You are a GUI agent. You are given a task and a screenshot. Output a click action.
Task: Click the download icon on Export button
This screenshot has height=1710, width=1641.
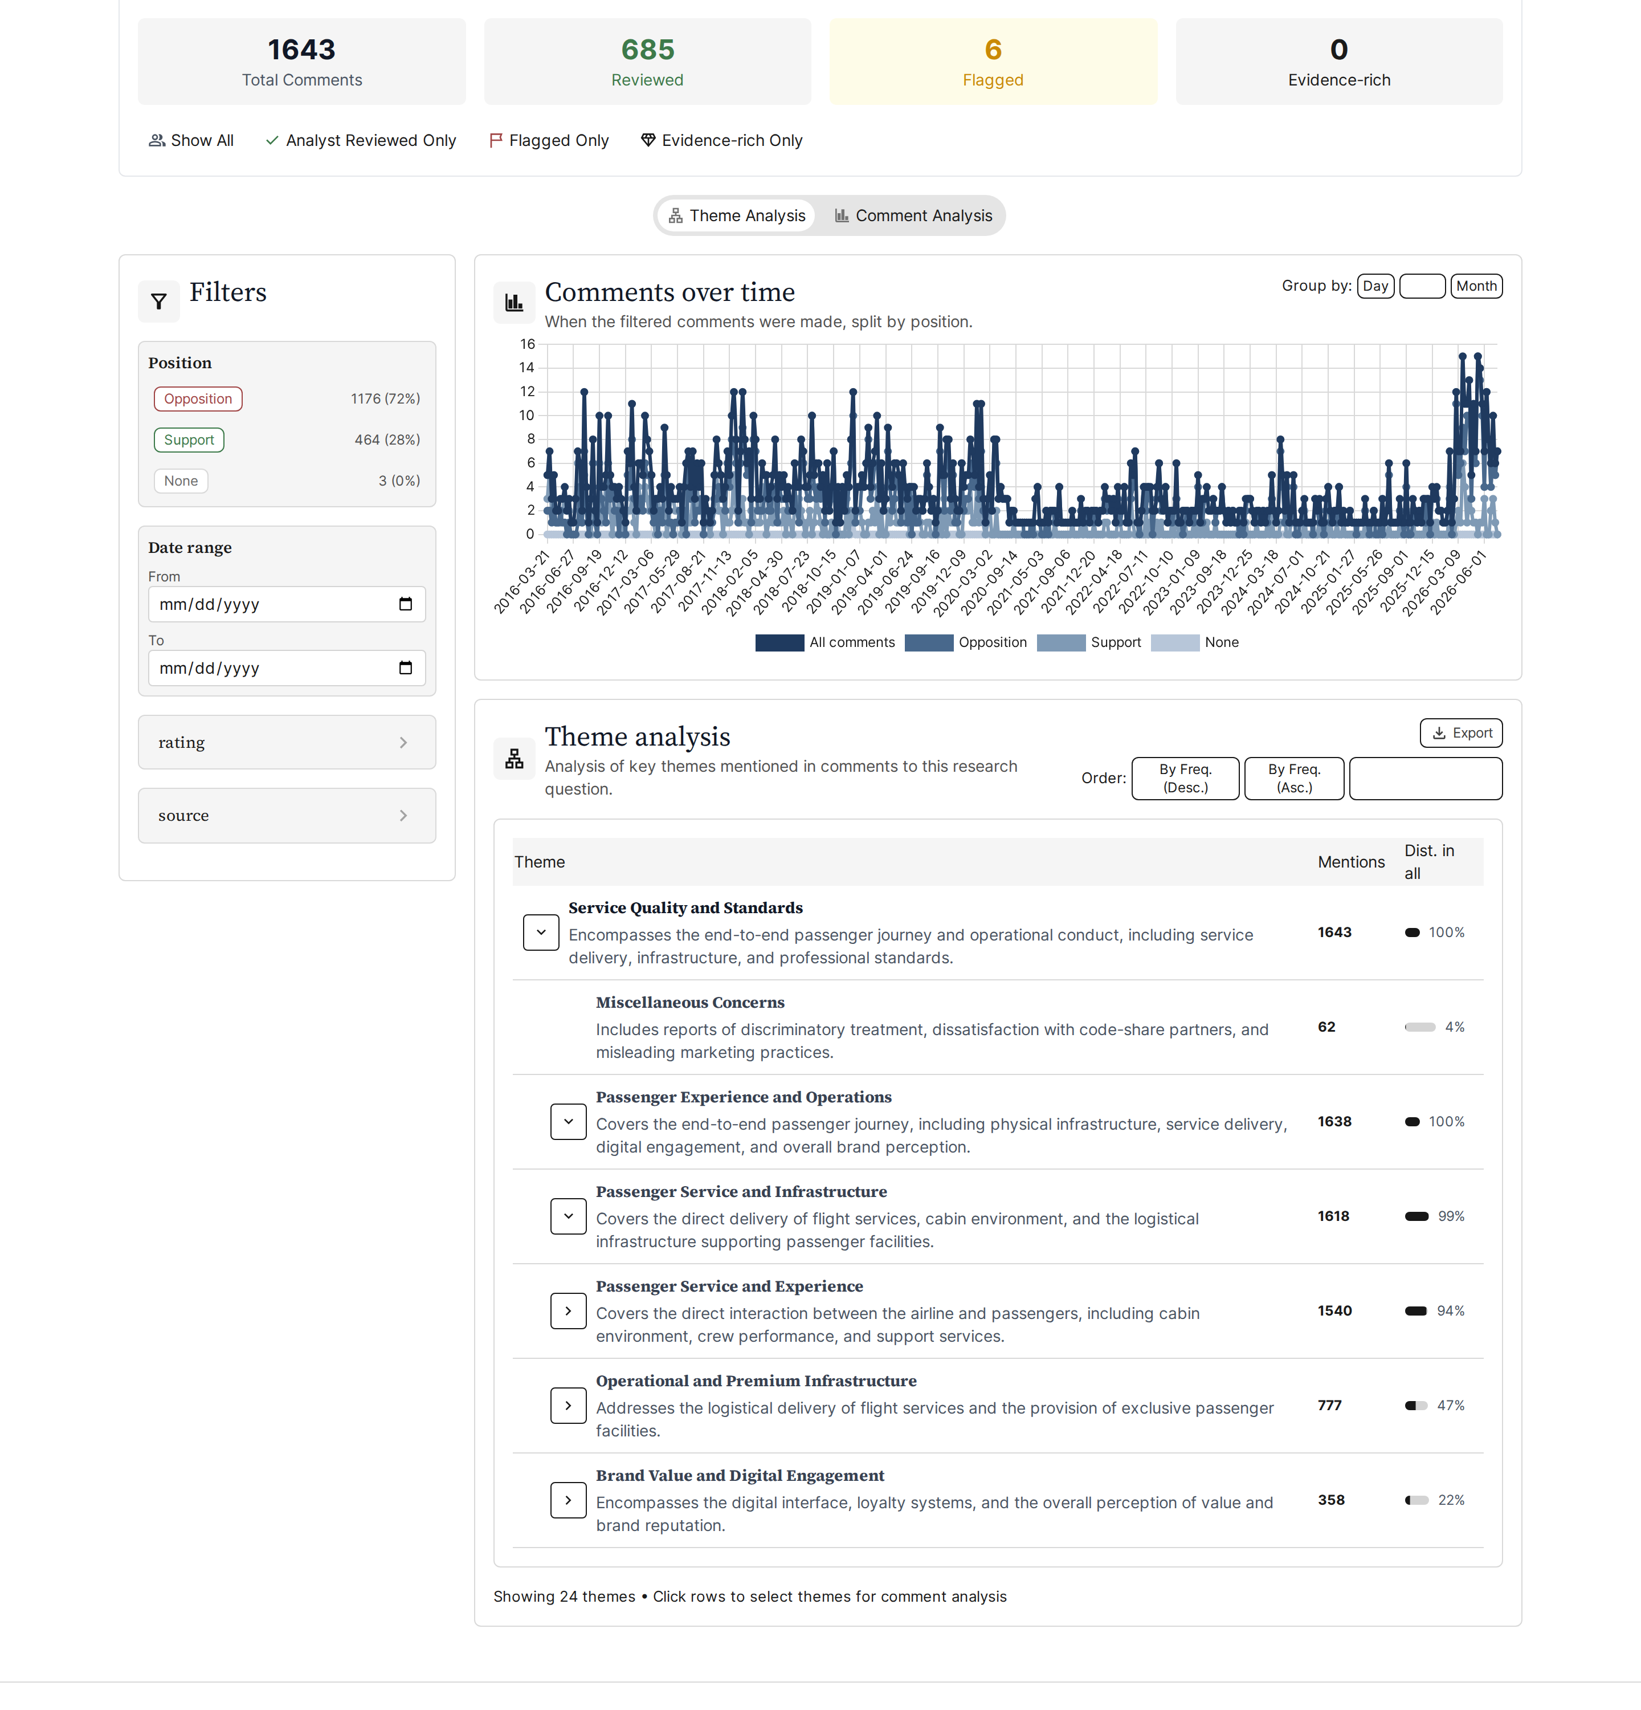click(1439, 733)
